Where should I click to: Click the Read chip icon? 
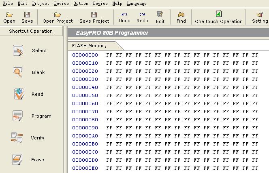(x=19, y=94)
